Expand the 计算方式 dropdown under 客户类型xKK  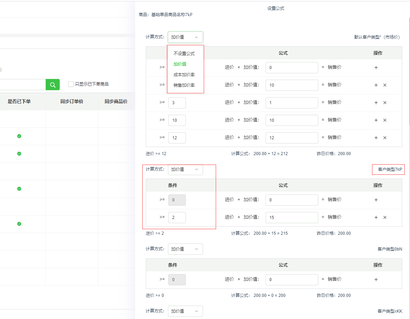pos(185,311)
